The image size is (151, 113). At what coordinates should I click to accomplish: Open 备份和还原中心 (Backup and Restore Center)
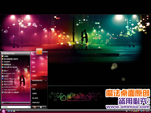(x=16, y=82)
